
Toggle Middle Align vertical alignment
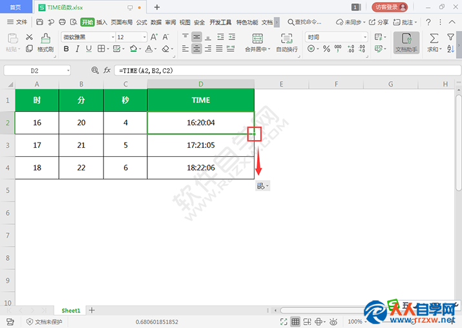coord(196,37)
